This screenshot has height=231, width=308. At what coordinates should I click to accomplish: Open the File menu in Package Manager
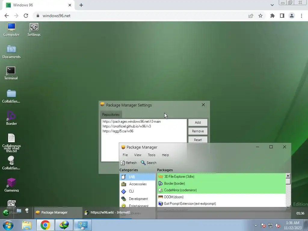pyautogui.click(x=125, y=155)
